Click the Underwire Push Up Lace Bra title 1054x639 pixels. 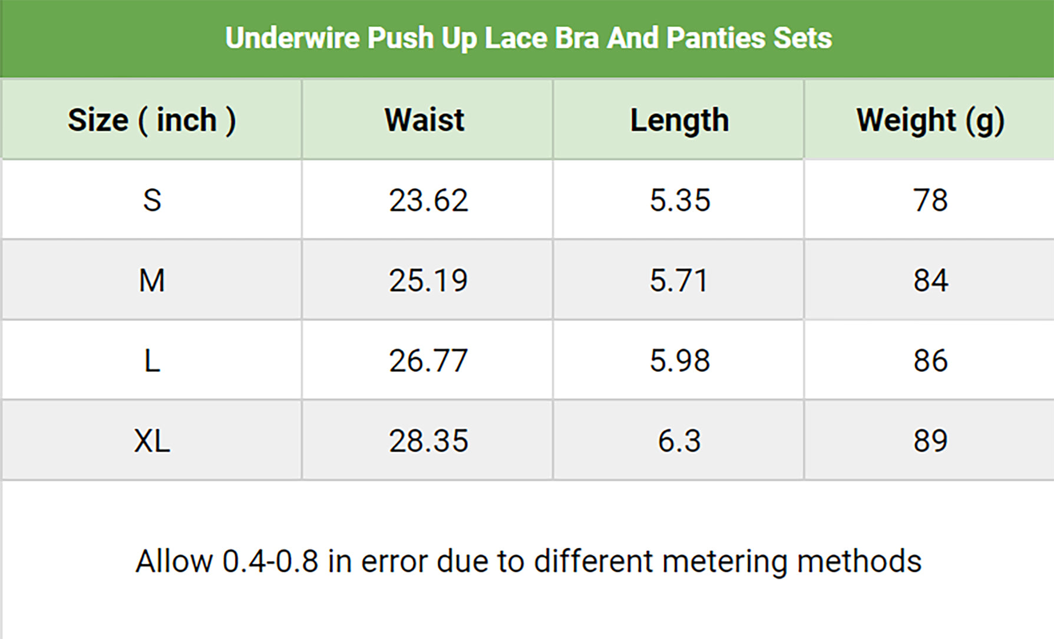(x=528, y=38)
